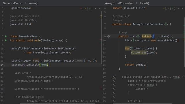Click highlighted 'output.add' call on line 13
This screenshot has width=185, height=104.
tap(139, 53)
